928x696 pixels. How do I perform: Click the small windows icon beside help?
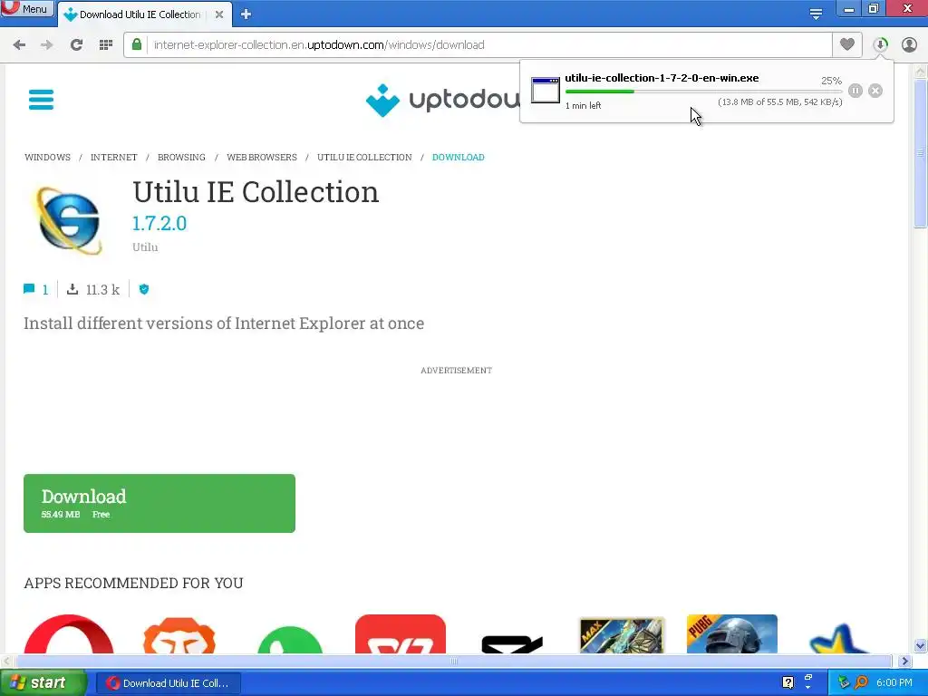[x=807, y=679]
